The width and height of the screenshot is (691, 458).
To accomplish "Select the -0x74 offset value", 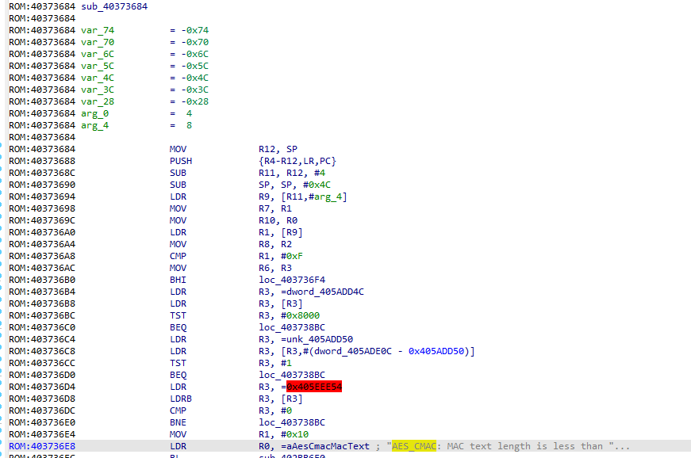I will pyautogui.click(x=195, y=30).
